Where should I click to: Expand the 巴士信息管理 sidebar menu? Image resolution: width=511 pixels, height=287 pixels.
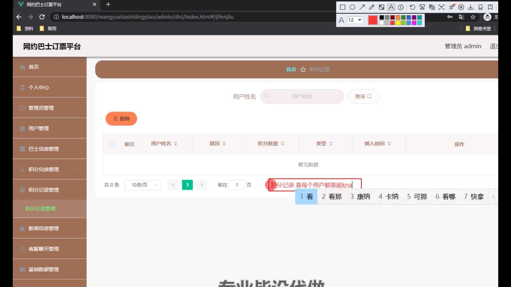(x=50, y=149)
